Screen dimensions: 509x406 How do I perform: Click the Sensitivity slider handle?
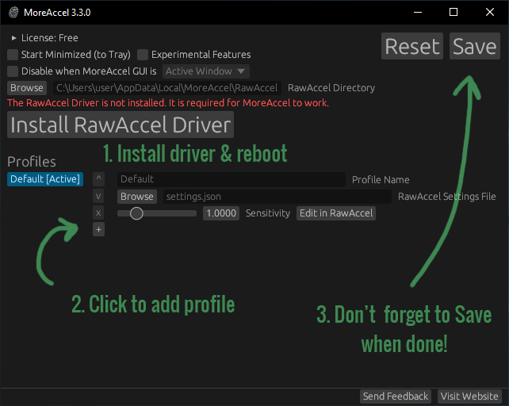point(136,213)
